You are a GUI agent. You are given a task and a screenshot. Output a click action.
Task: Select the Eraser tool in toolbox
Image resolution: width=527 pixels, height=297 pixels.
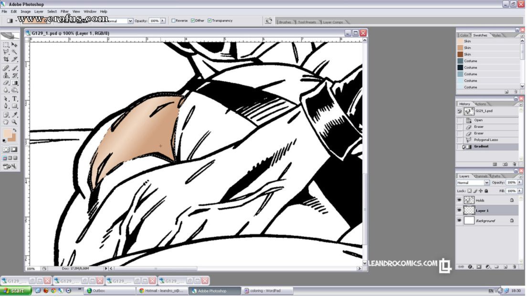click(6, 83)
